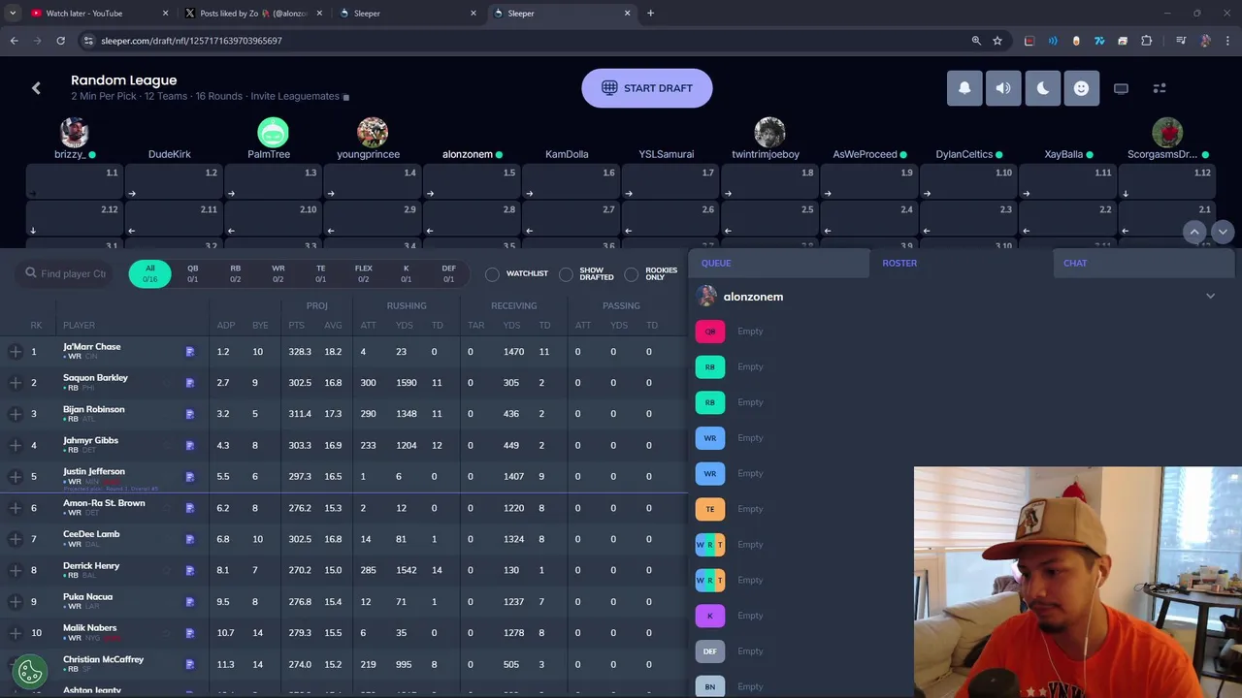Screen dimensions: 1242x698
Task: Open Ja'Marr Chase player name
Action: coord(92,347)
